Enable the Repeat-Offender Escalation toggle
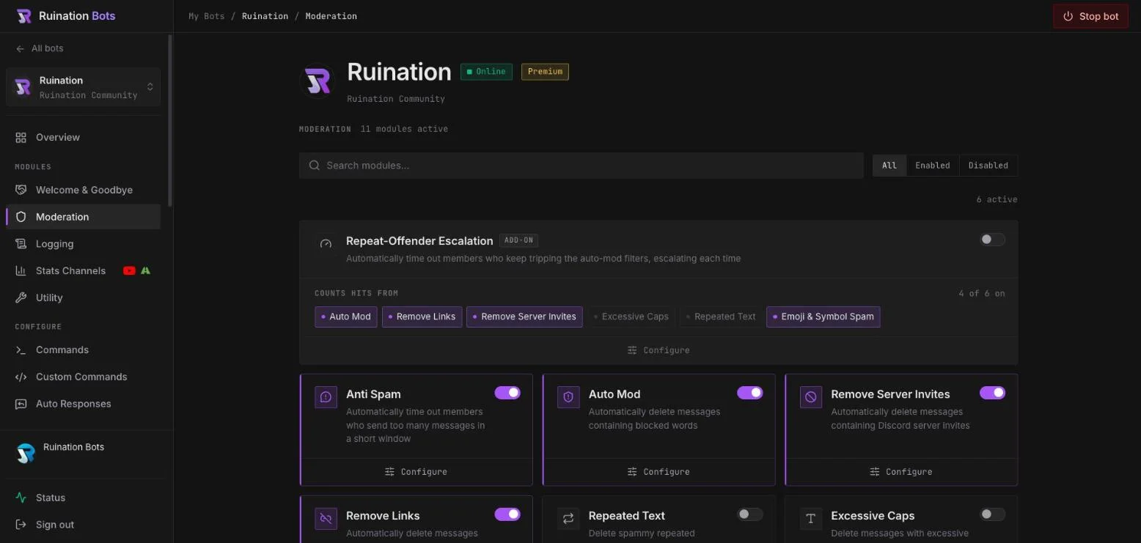The width and height of the screenshot is (1141, 543). click(992, 240)
